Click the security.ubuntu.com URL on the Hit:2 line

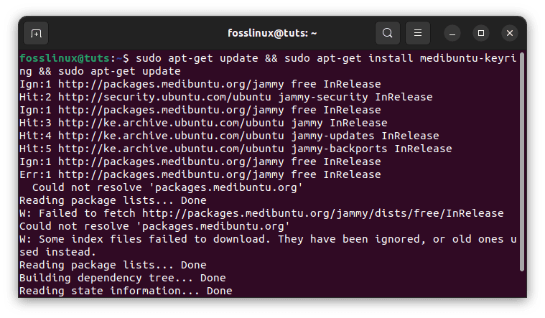(164, 97)
